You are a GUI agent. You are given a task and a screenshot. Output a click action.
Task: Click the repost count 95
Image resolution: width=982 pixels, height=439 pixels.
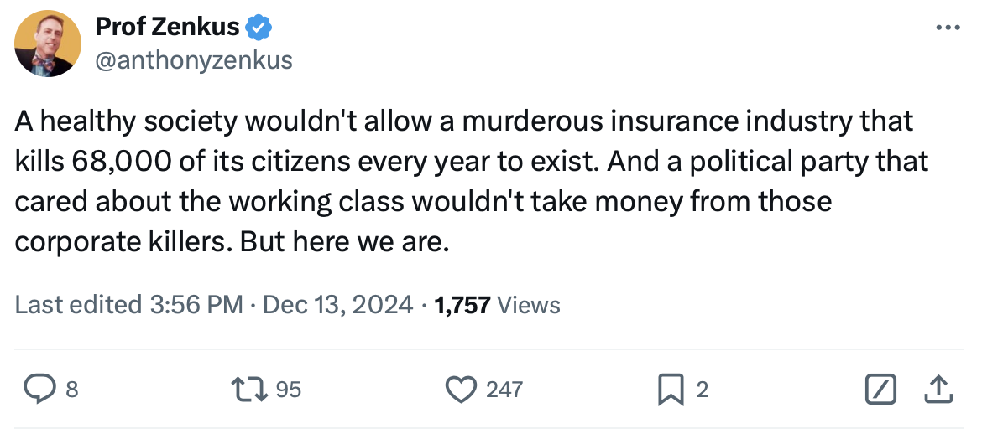tap(288, 390)
